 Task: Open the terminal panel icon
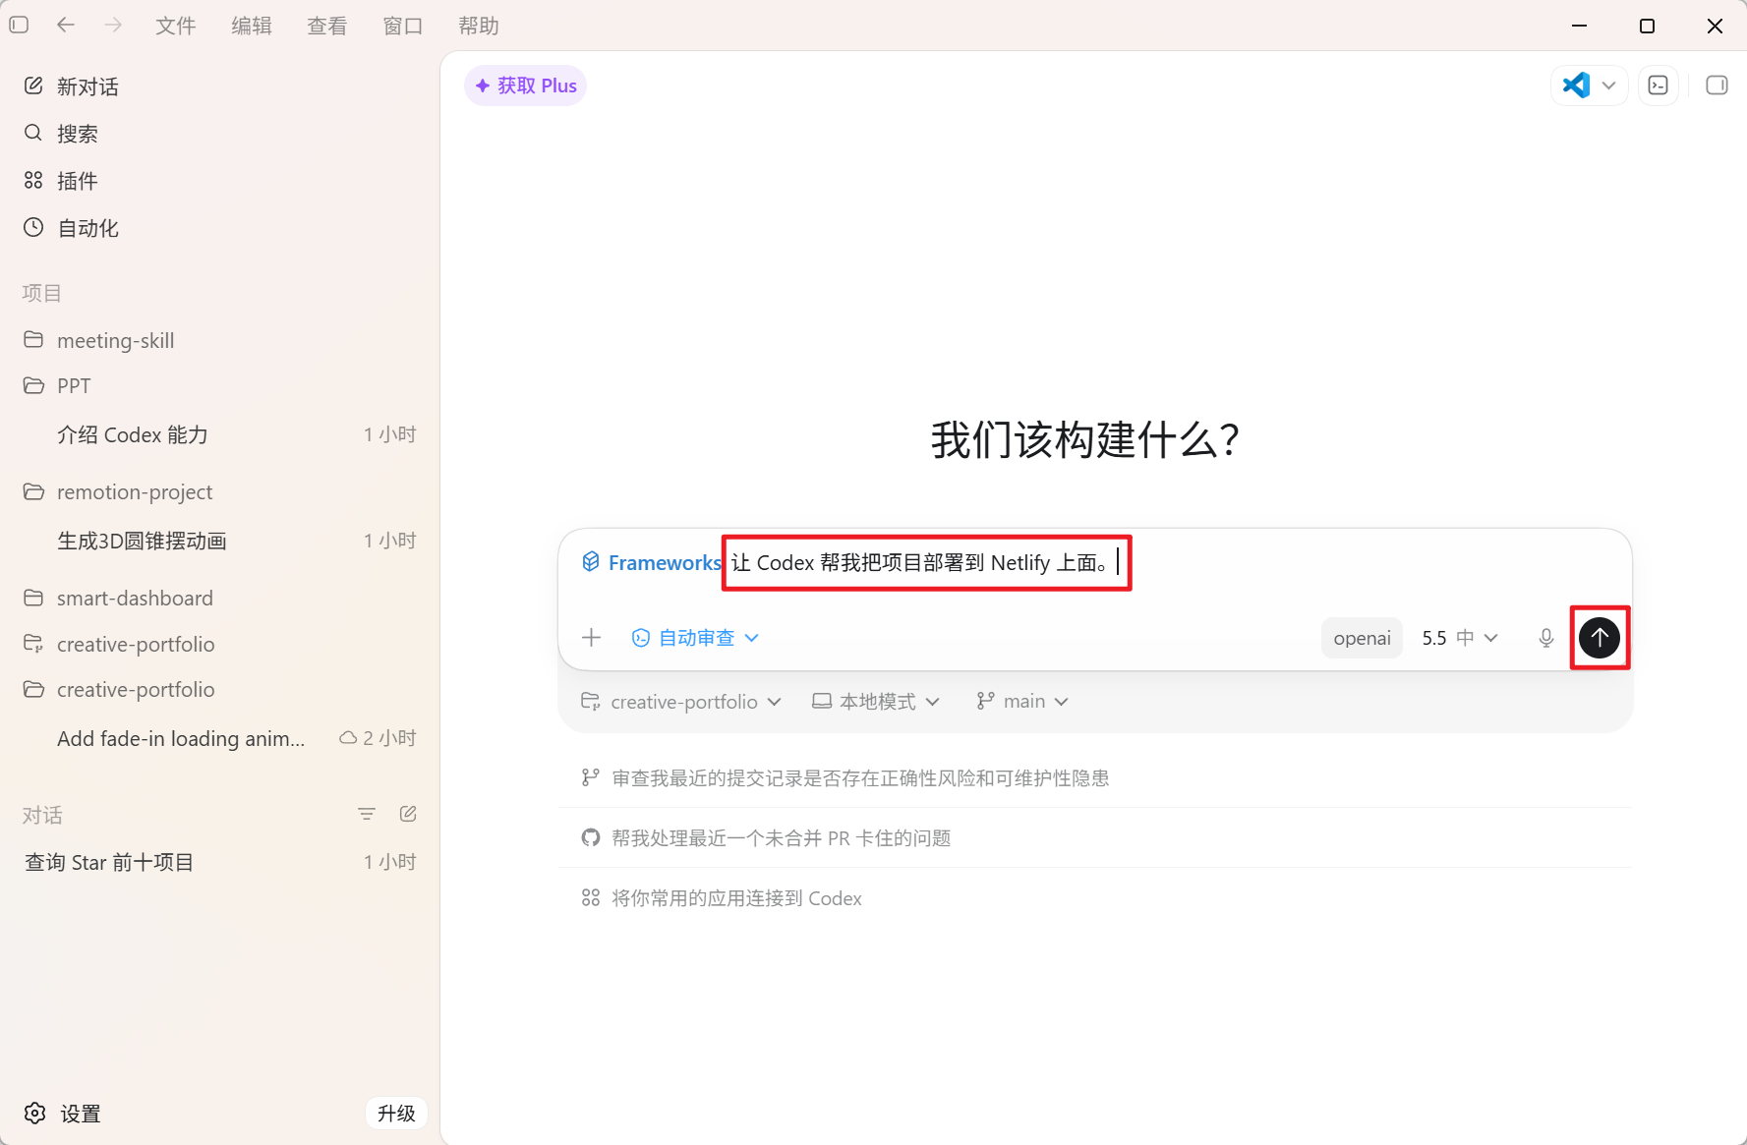coord(1659,86)
